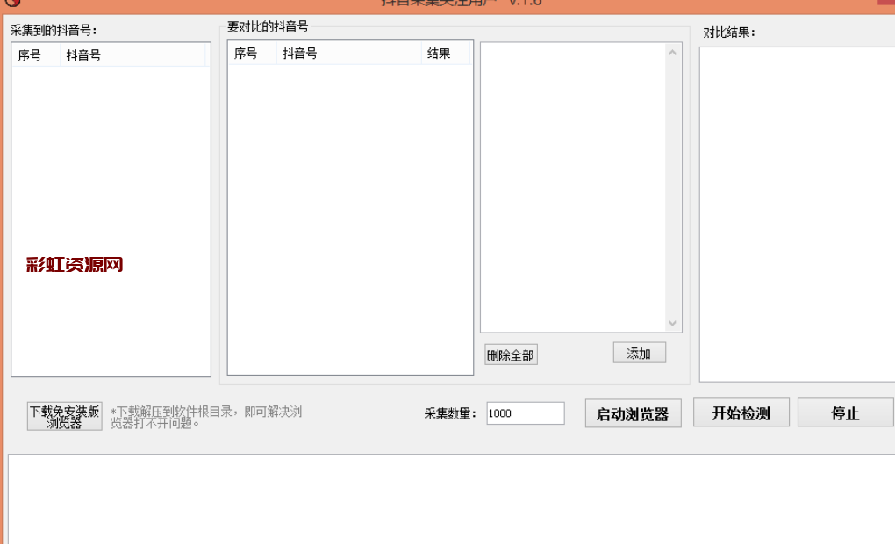This screenshot has height=544, width=895.
Task: Launch the browser with 启动浏览器
Action: [x=633, y=414]
